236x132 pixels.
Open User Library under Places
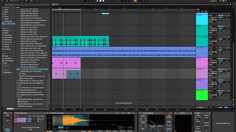coord(8,58)
